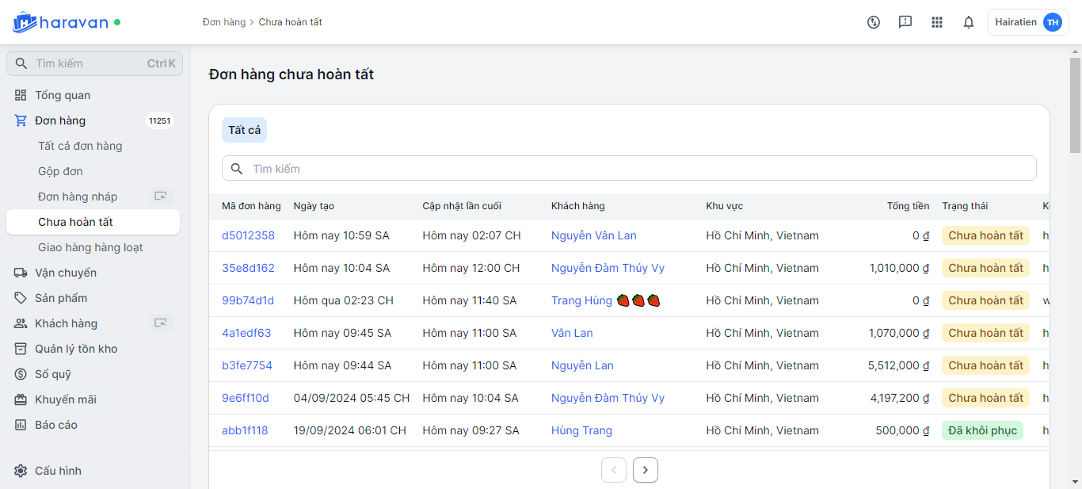Click the screen icon beside Khách hàng
This screenshot has width=1082, height=489.
click(161, 323)
